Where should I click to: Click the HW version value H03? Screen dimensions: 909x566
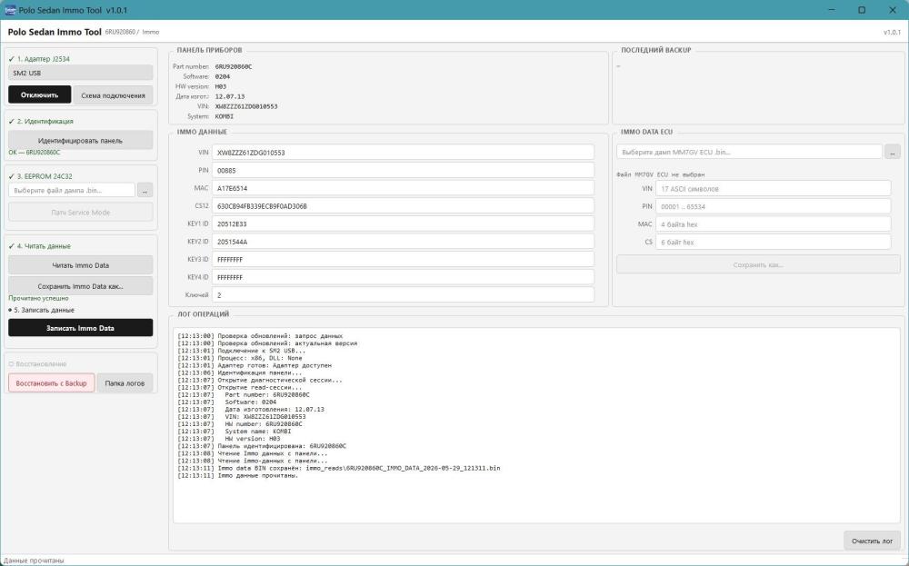[x=221, y=86]
